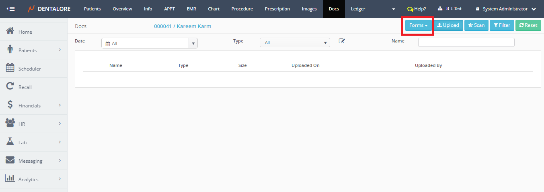544x192 pixels.
Task: Click patient link 000041 / Kareem Karm
Action: click(x=183, y=26)
